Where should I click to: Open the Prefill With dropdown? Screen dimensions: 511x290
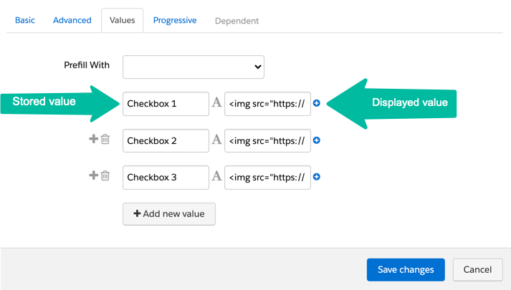coord(194,67)
